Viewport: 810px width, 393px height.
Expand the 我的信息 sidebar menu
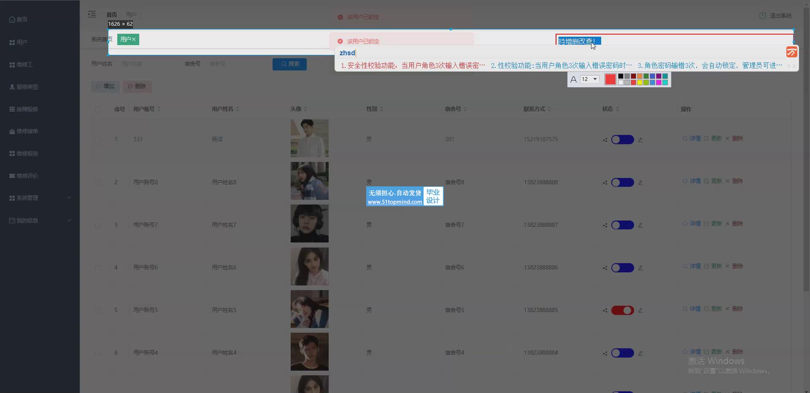click(x=40, y=221)
